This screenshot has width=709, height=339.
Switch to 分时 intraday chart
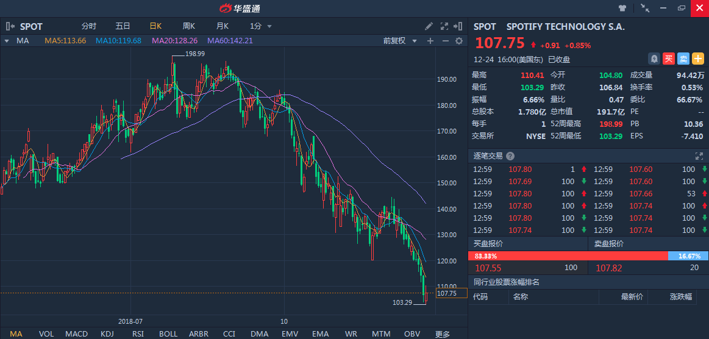(x=89, y=26)
